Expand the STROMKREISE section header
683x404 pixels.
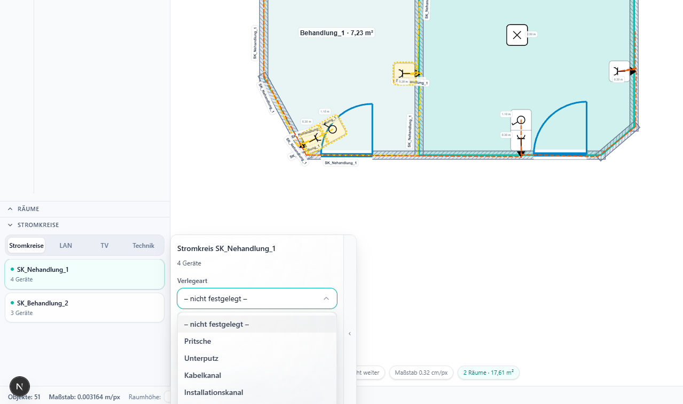(x=85, y=225)
